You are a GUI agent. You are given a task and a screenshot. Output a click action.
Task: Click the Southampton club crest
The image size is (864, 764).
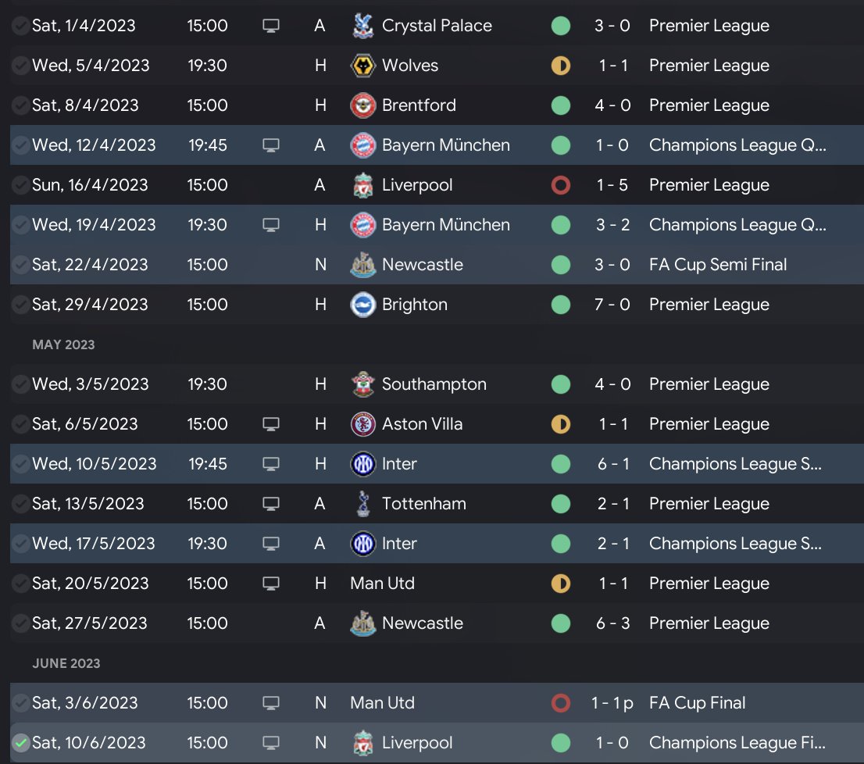(x=363, y=384)
